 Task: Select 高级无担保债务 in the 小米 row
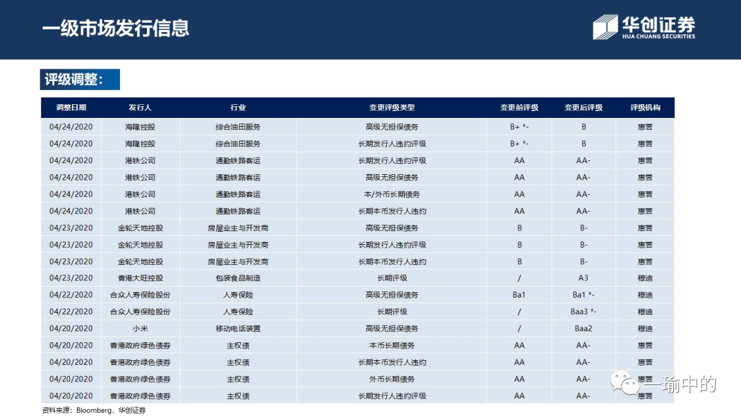click(x=392, y=329)
